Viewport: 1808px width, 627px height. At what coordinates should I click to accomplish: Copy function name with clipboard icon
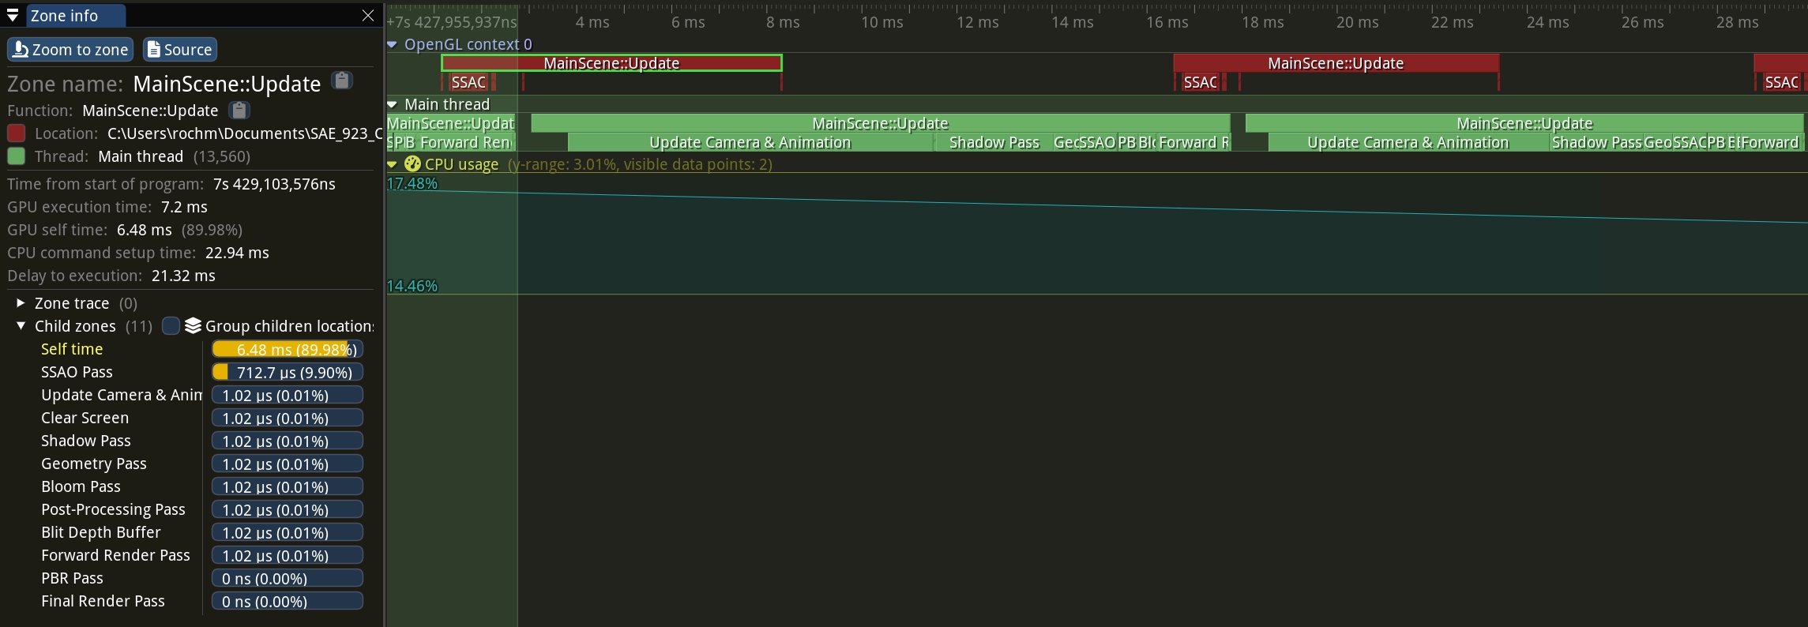coord(239,111)
